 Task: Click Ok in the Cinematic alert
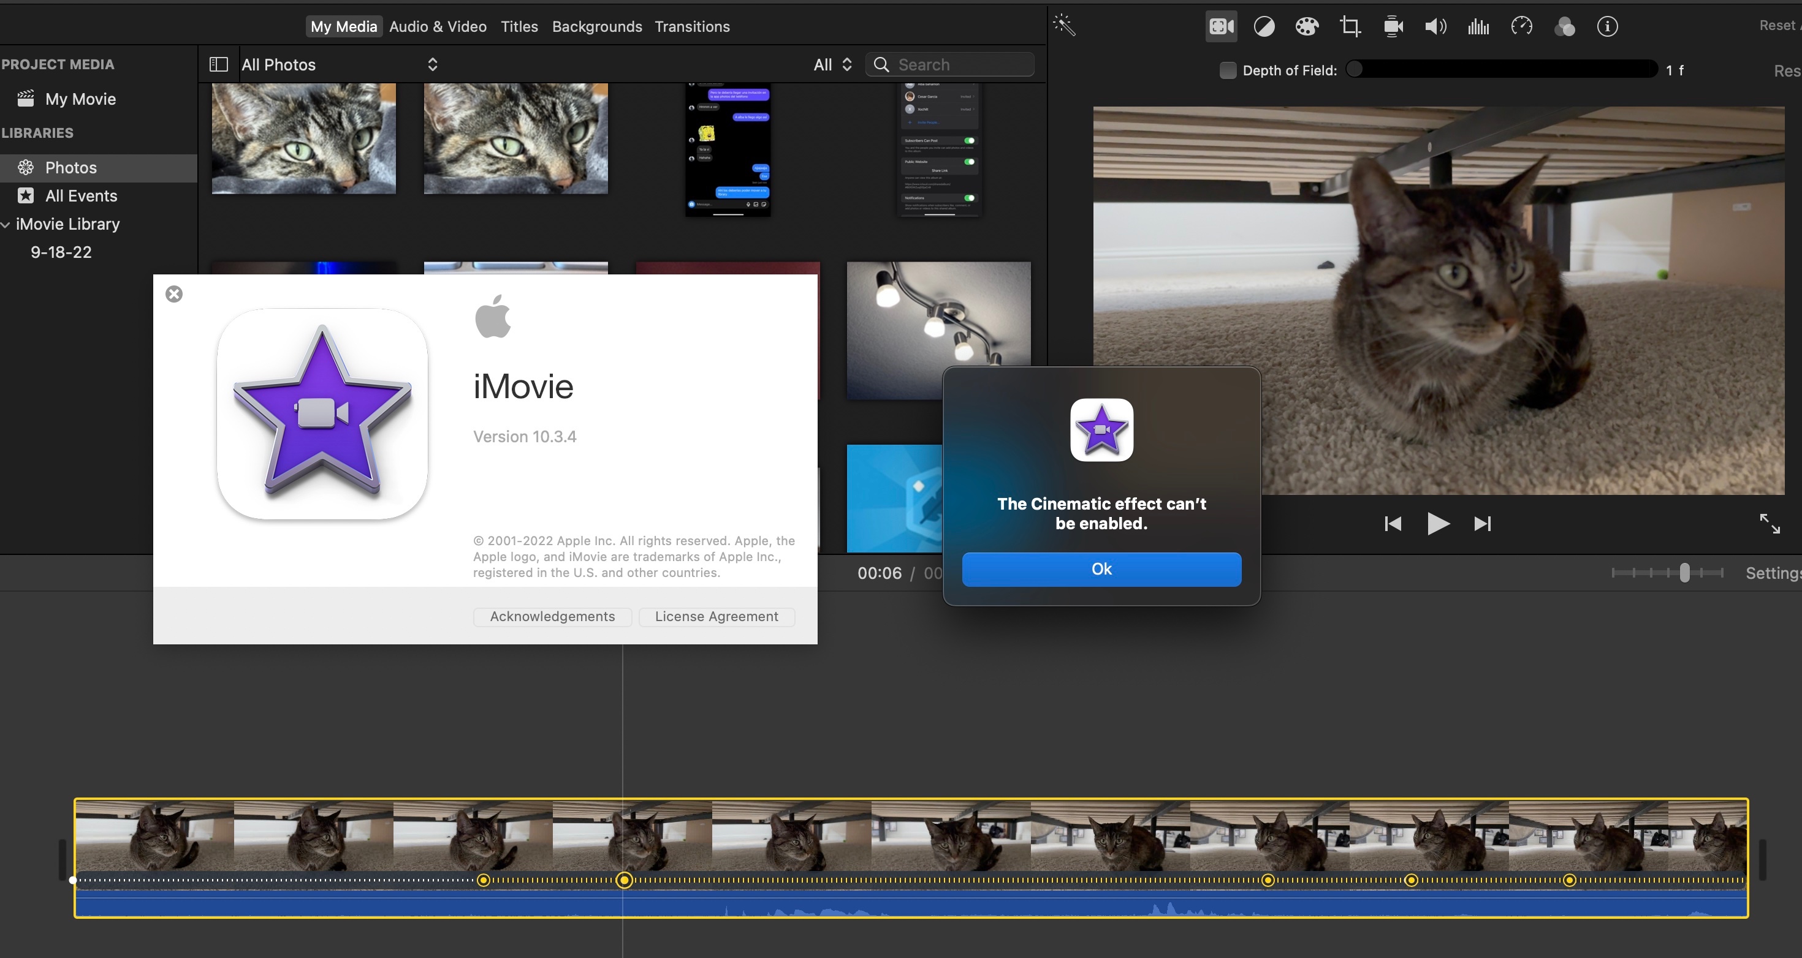(1101, 569)
